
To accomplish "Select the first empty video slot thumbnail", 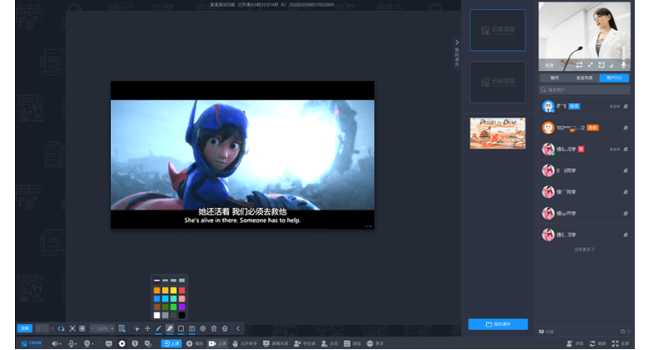I will 498,30.
